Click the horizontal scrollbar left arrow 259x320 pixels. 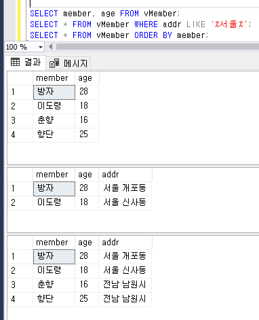tap(51, 47)
